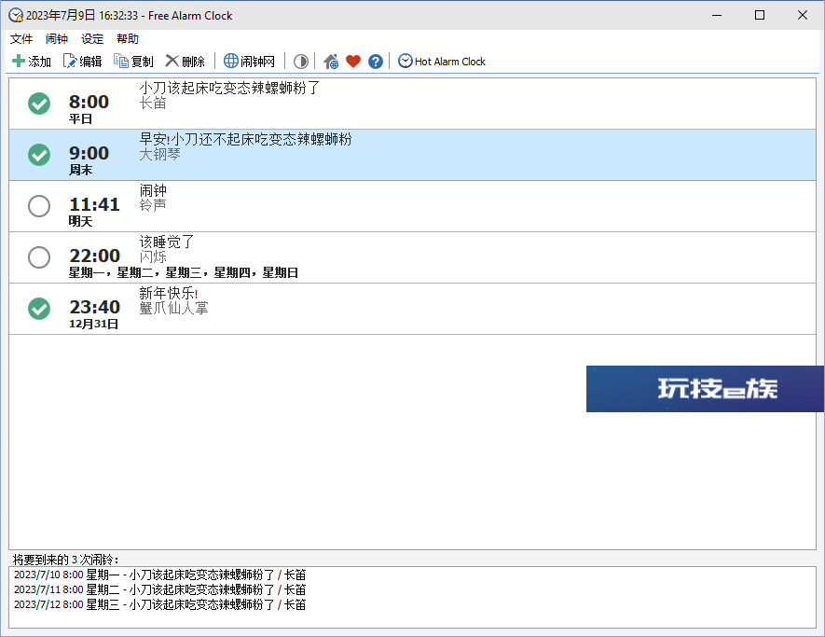Click the title 小刀该起床吃变态辣螺蛳粉了 in the 8:00 alarm row
Screen dimensions: 825x637
coord(229,88)
